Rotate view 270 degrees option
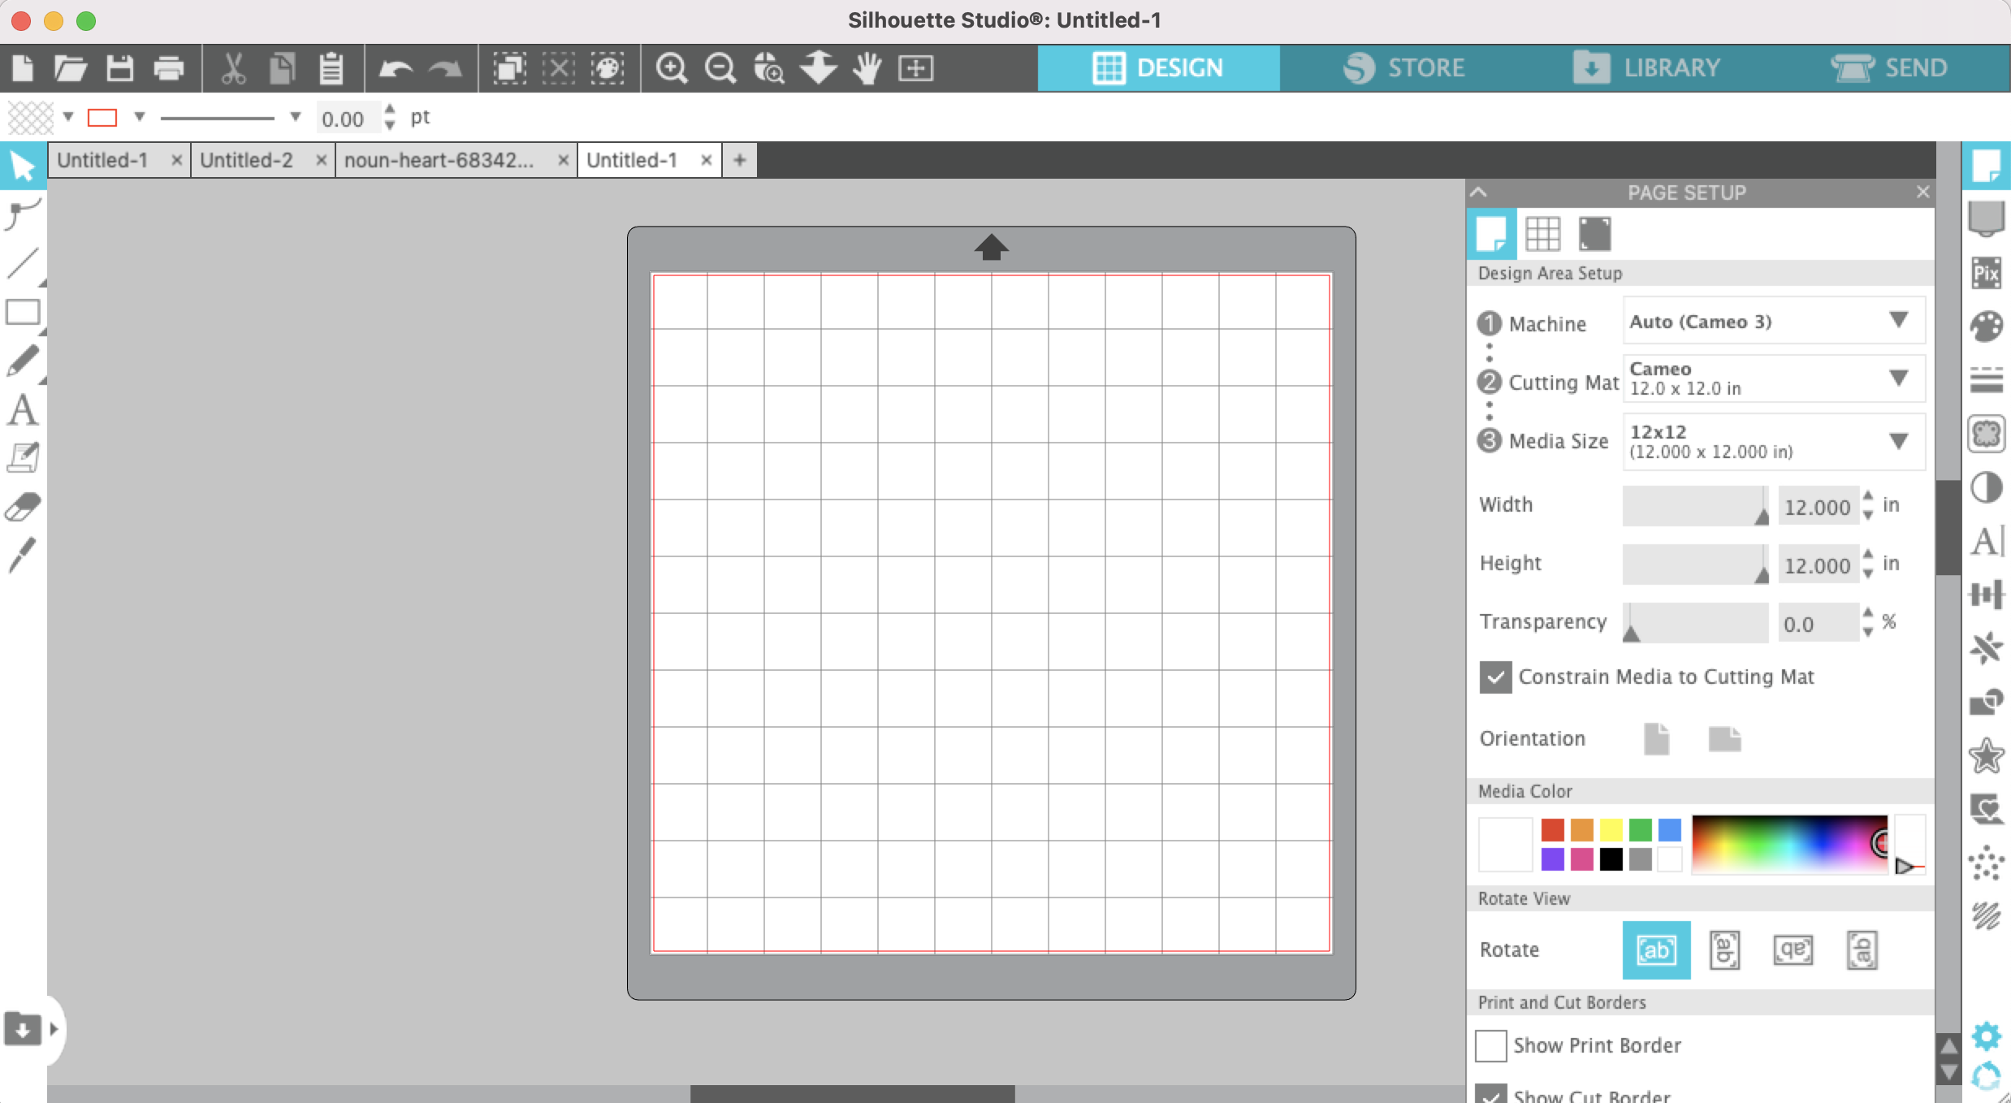Screen dimensions: 2011x1103 [1862, 949]
